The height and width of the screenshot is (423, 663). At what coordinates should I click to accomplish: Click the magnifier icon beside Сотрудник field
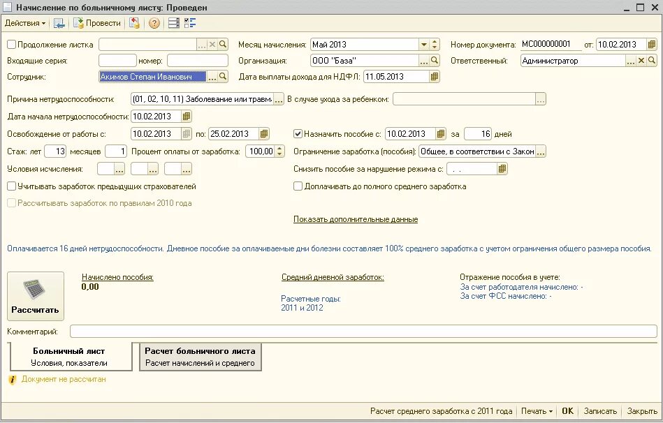pyautogui.click(x=222, y=74)
